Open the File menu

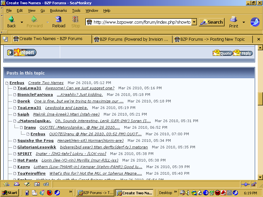(x=9, y=11)
